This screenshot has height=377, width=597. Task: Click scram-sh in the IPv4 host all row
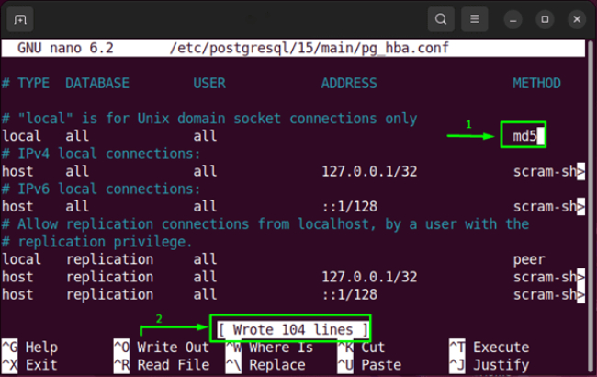(545, 172)
